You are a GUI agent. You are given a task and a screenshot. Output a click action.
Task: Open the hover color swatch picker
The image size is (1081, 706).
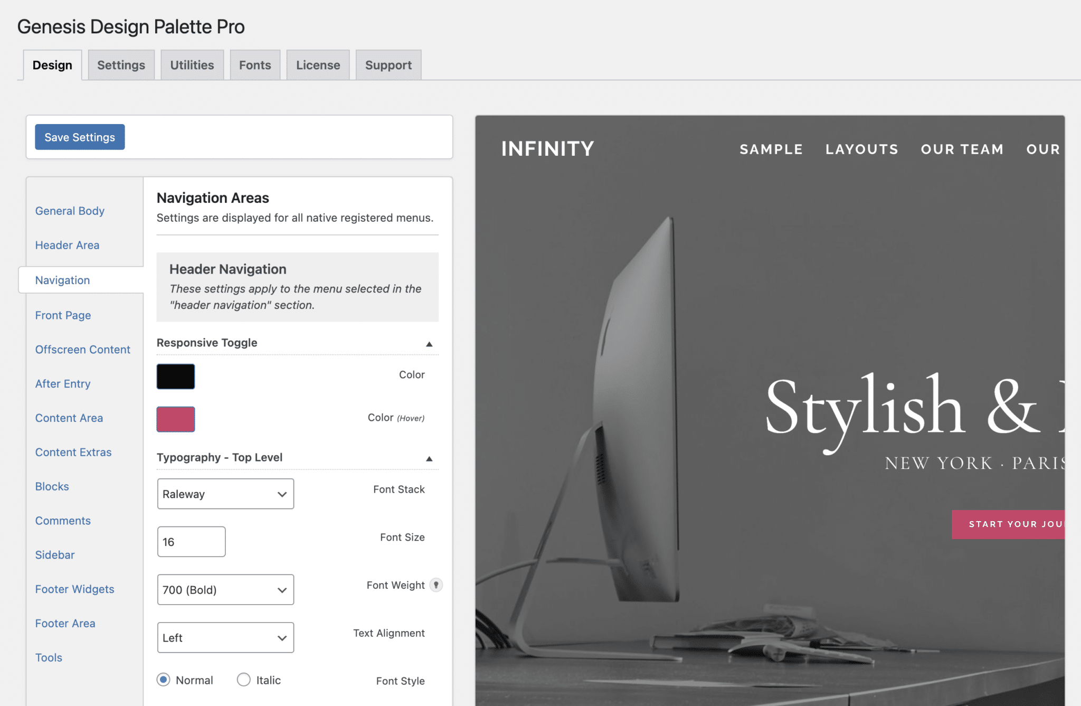tap(175, 419)
